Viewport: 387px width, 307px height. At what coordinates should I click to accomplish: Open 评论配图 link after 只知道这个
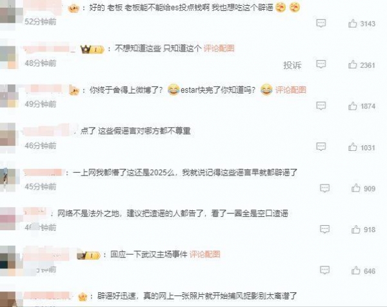(x=219, y=48)
